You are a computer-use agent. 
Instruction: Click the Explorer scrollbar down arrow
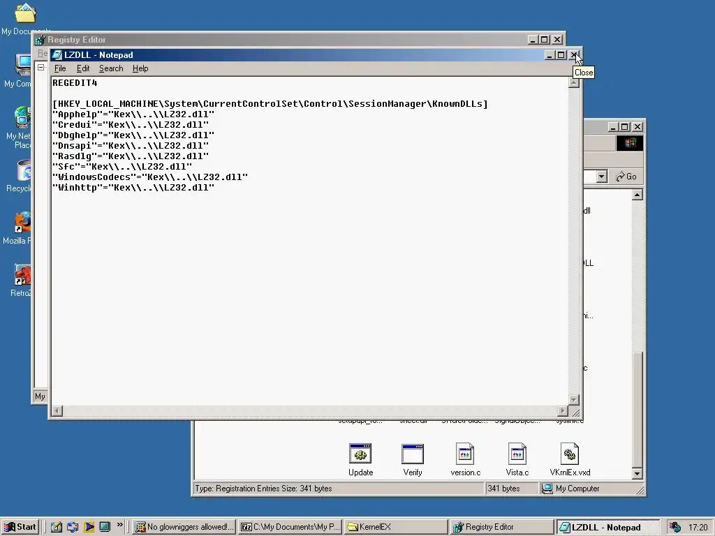point(637,474)
